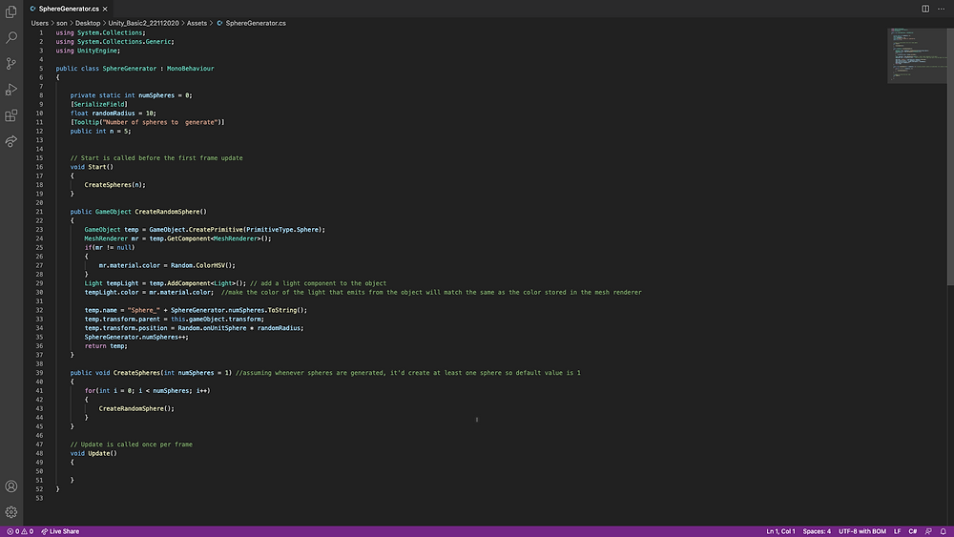Open the son breadcrumb

(x=62, y=23)
